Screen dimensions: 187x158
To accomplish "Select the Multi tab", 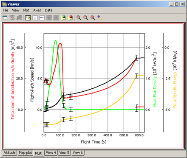I will coord(39,153).
